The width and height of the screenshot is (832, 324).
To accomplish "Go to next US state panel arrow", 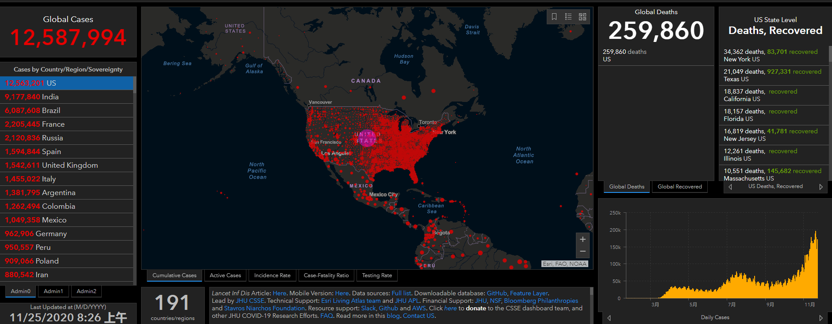I will click(x=821, y=187).
